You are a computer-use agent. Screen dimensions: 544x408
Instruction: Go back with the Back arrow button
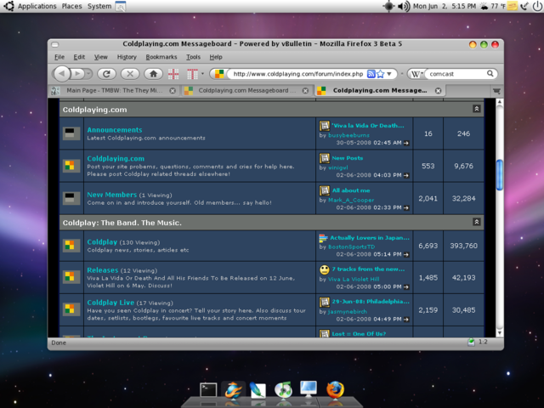click(x=62, y=74)
